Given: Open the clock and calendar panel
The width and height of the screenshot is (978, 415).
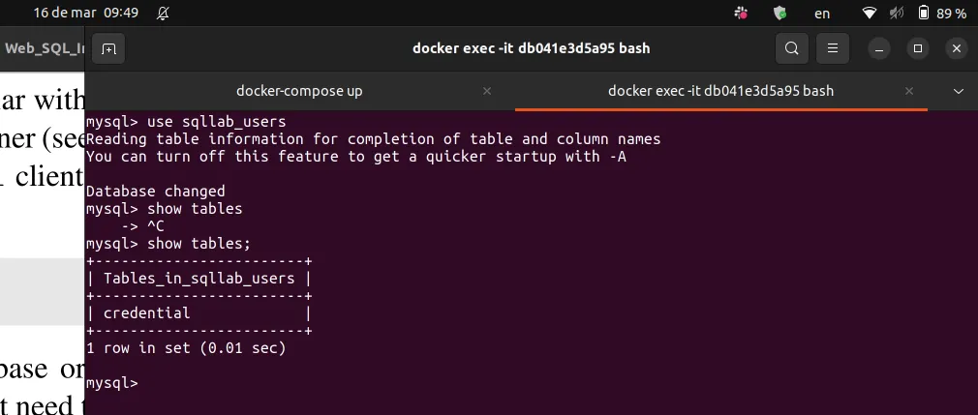Looking at the screenshot, I should [85, 14].
